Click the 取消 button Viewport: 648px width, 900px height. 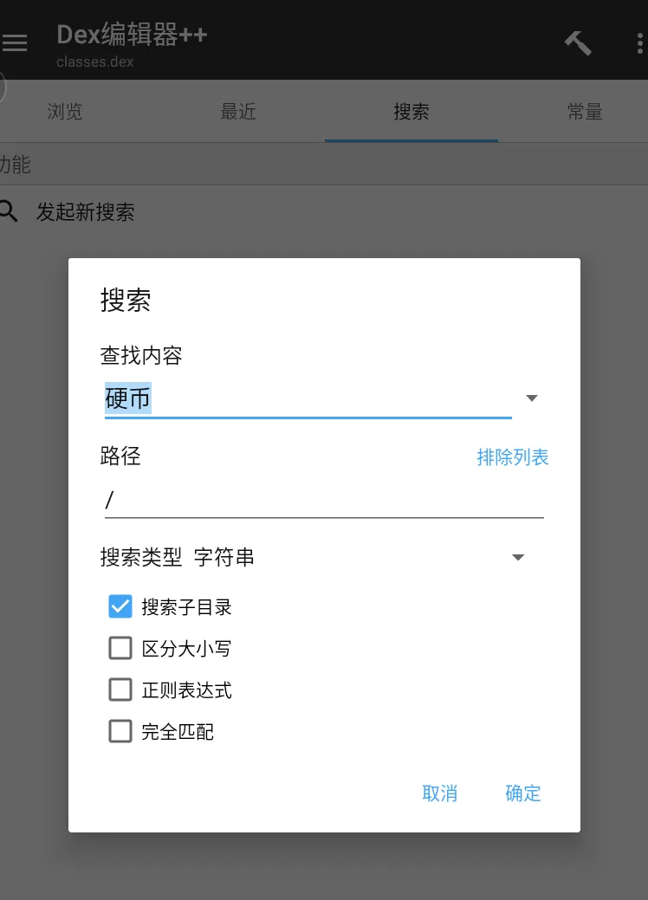pos(440,793)
